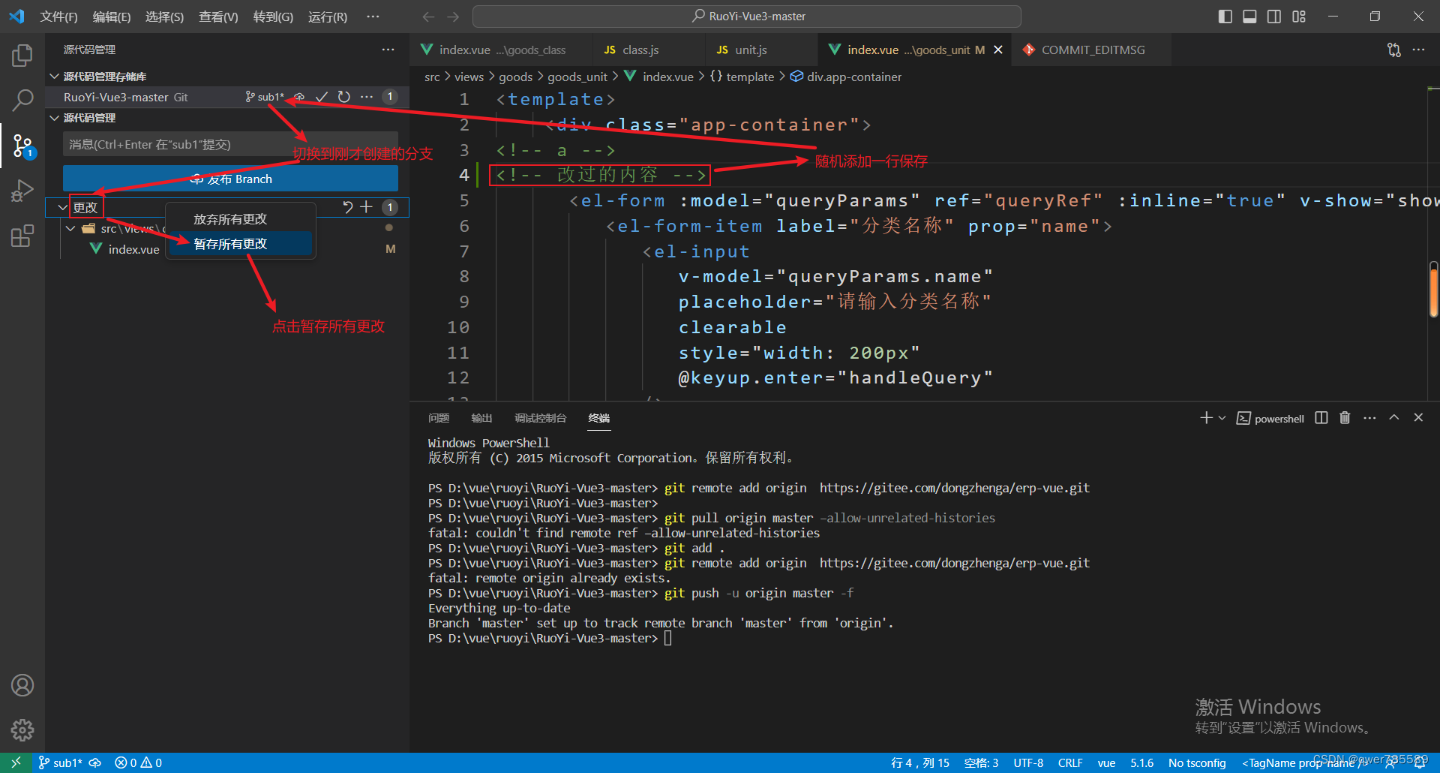1440x773 pixels.
Task: Click the new terminal plus icon
Action: (x=1206, y=418)
